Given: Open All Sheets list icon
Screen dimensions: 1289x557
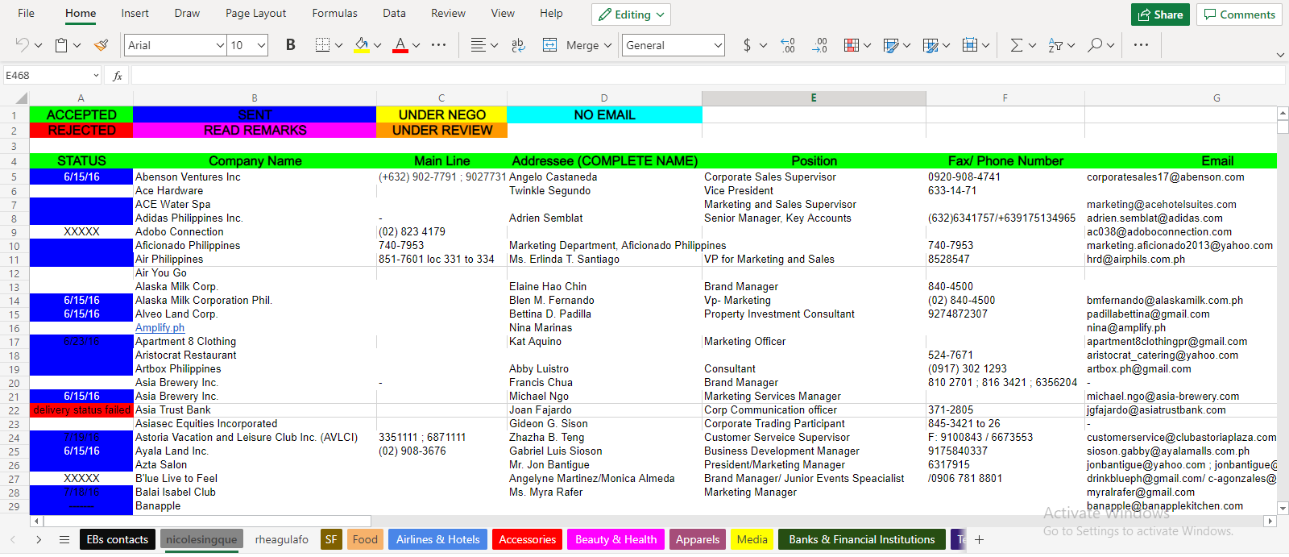Looking at the screenshot, I should click(64, 540).
